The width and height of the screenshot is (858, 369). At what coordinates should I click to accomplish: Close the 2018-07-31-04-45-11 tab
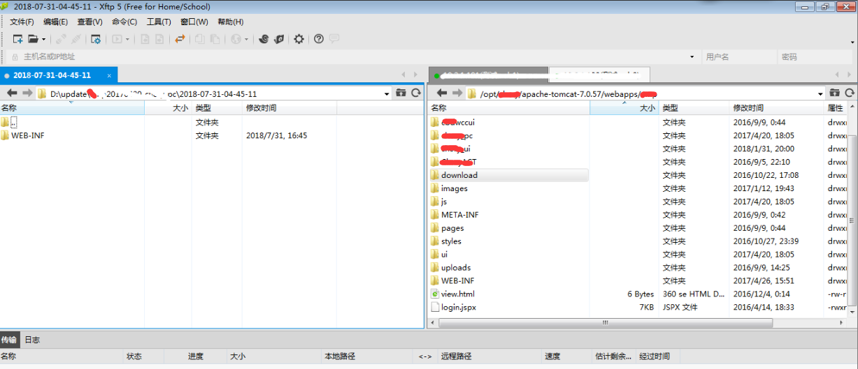109,75
